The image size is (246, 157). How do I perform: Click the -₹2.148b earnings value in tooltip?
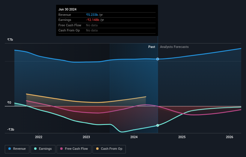[x=93, y=20]
